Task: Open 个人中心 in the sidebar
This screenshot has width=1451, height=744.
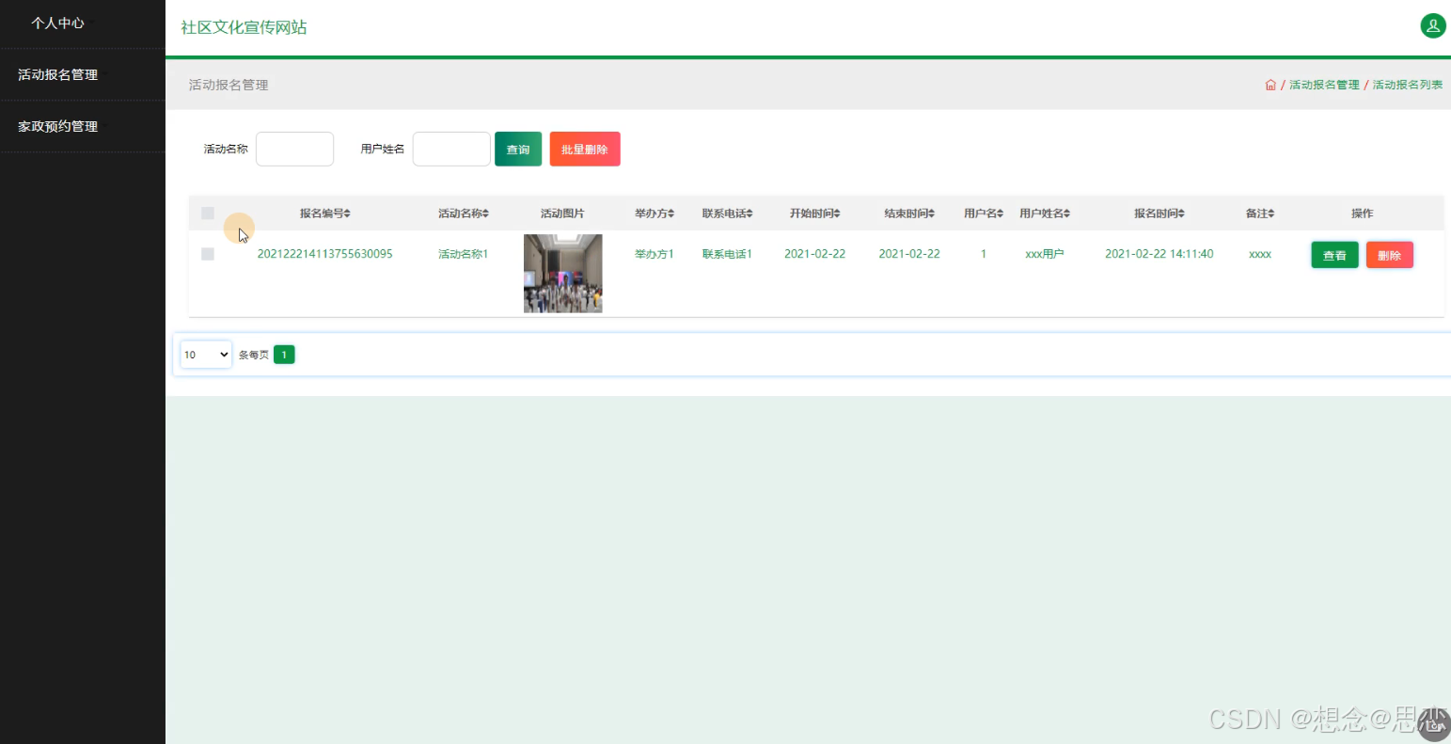Action: 57,23
